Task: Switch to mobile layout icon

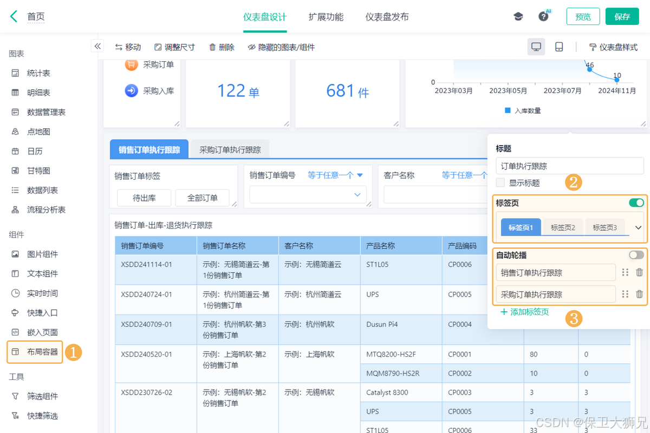Action: point(559,47)
